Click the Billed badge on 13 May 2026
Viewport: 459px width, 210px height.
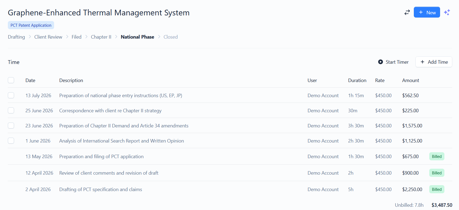point(437,156)
